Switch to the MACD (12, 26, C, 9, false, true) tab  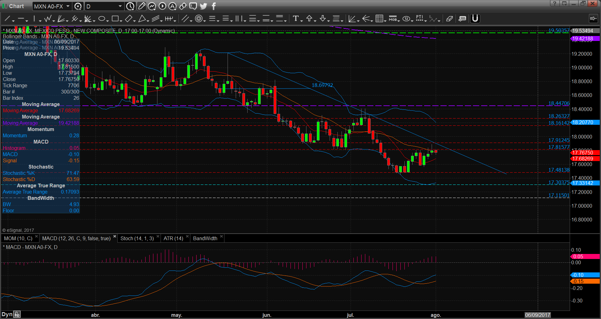76,238
